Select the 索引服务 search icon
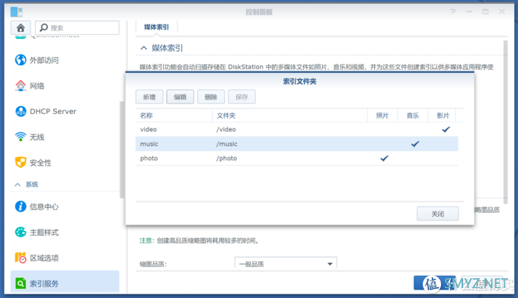518x298 pixels. tap(21, 283)
